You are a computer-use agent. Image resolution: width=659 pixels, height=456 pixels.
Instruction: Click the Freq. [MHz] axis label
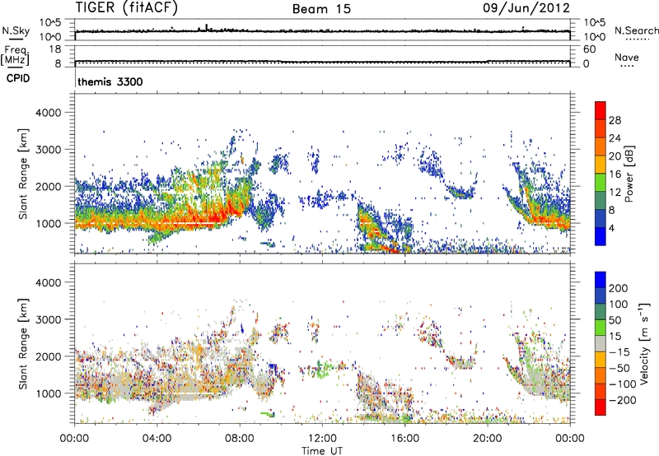coord(15,56)
